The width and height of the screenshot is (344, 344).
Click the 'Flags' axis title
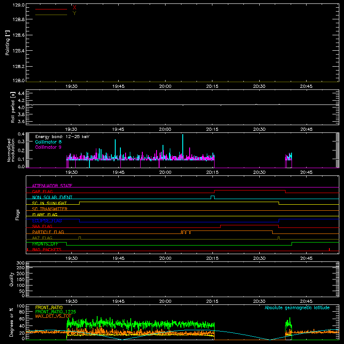click(17, 215)
